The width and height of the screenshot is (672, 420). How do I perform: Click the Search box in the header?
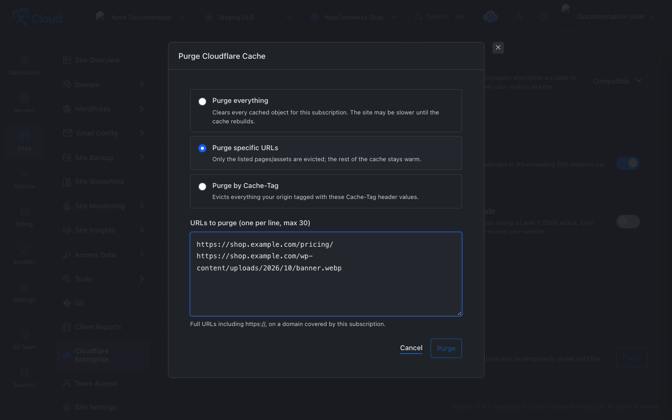pos(439,17)
